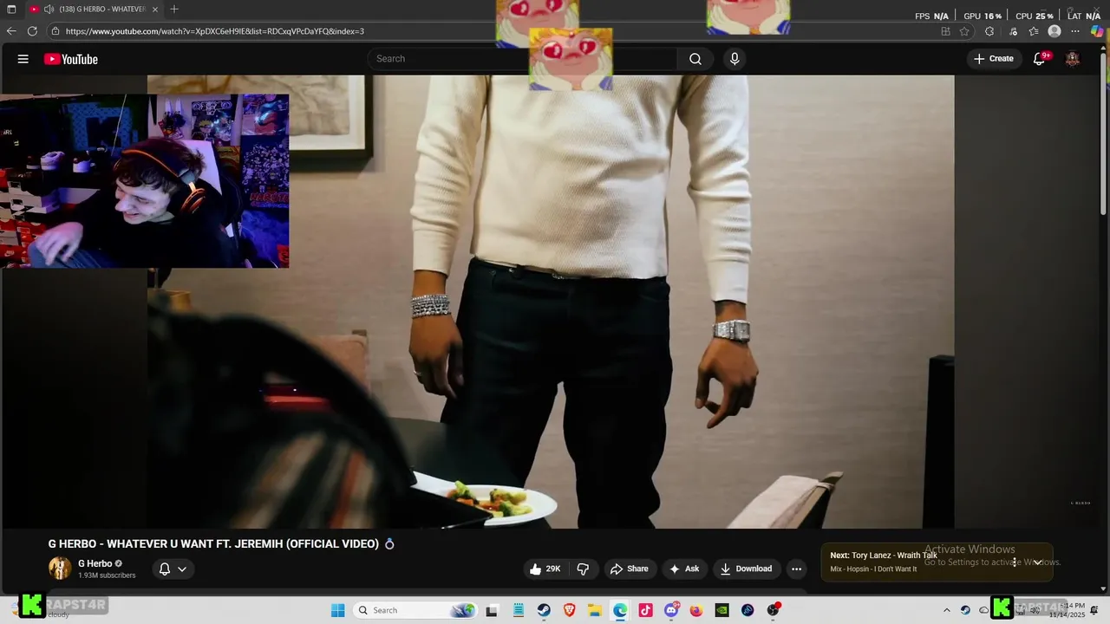The image size is (1110, 624).
Task: Click the taskbar Search box
Action: (415, 610)
